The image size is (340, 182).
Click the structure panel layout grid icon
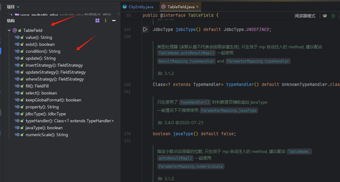point(97,21)
